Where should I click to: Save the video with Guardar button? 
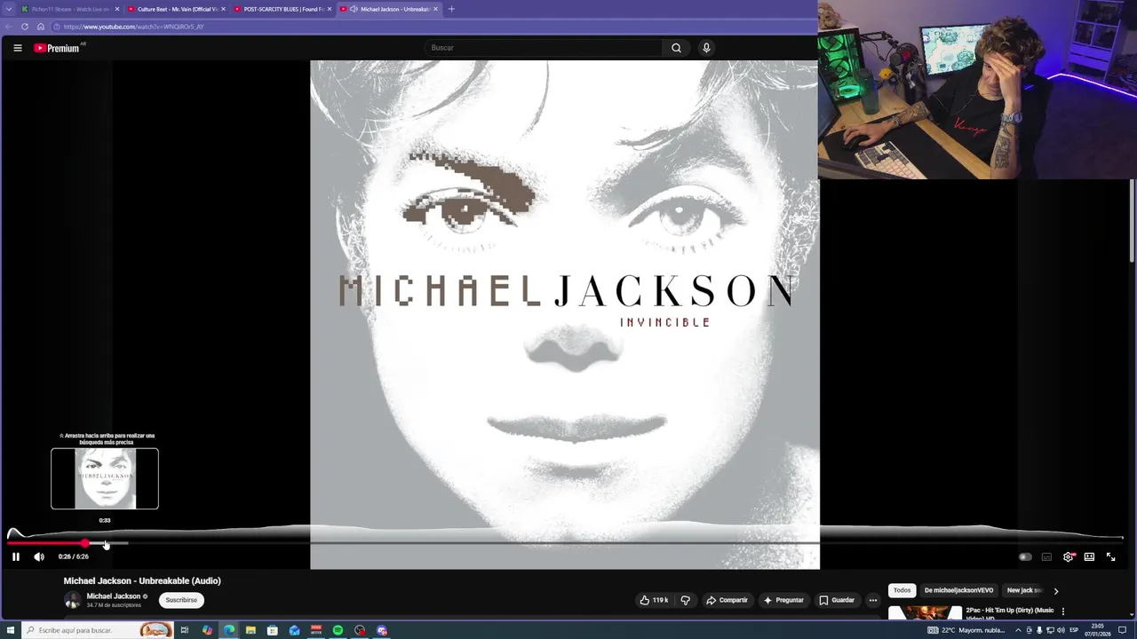pos(837,600)
